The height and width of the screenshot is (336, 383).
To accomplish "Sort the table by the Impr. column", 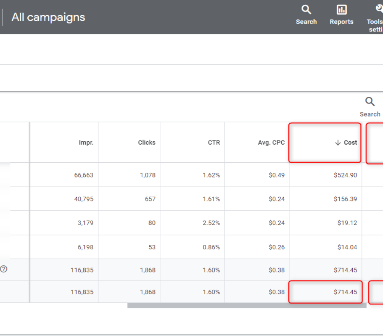I will pos(86,142).
